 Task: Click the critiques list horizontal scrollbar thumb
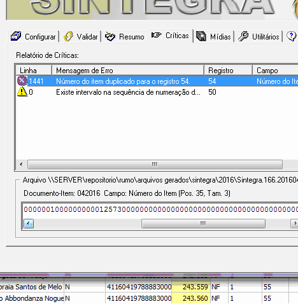[x=155, y=164]
